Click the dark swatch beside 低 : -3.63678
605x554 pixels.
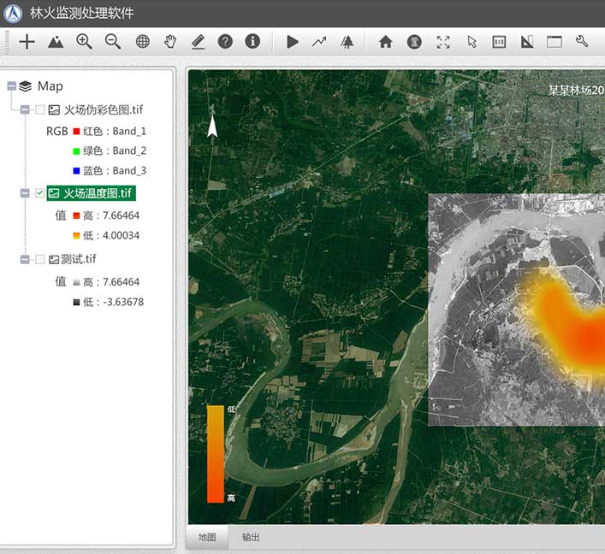click(76, 302)
